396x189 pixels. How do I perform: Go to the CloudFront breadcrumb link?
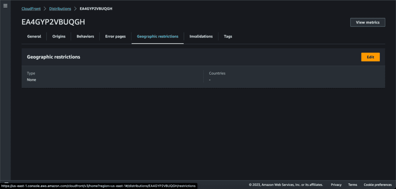point(31,9)
